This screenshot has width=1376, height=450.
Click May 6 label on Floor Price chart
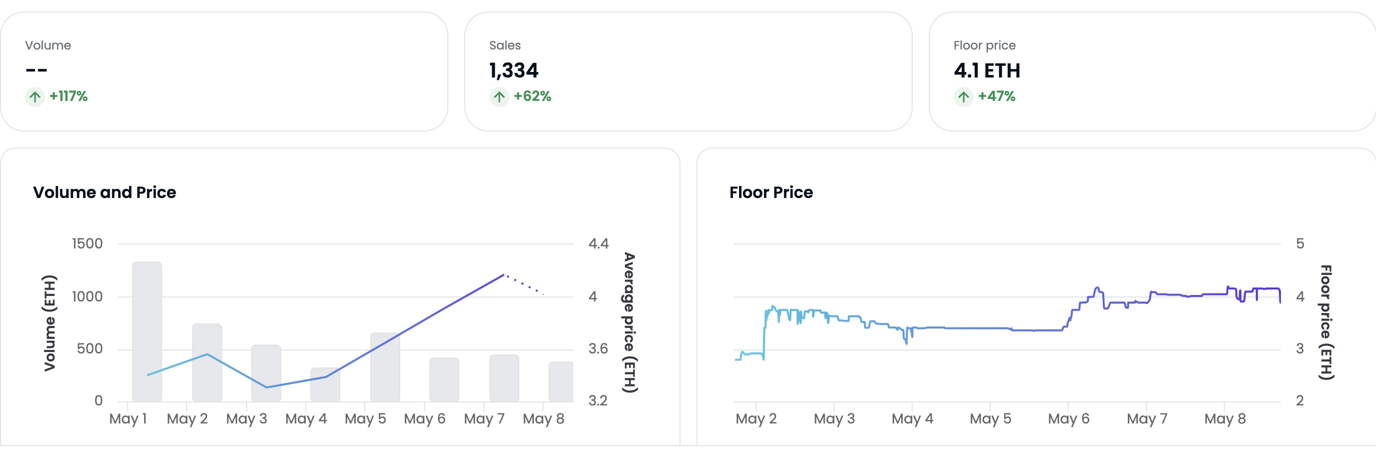[x=1068, y=418]
